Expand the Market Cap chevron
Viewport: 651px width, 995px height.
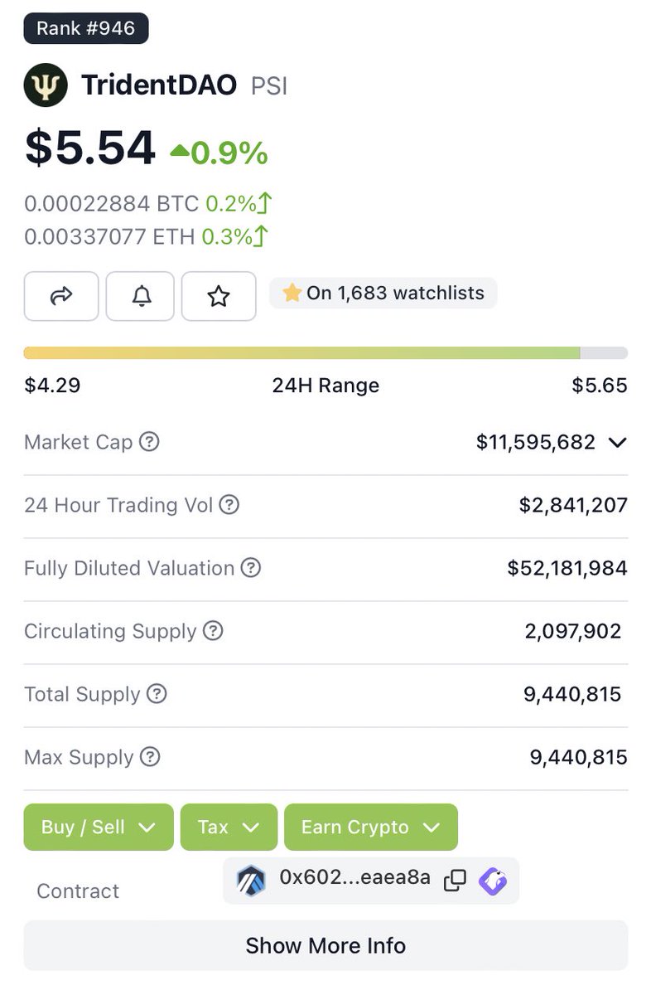click(x=617, y=443)
